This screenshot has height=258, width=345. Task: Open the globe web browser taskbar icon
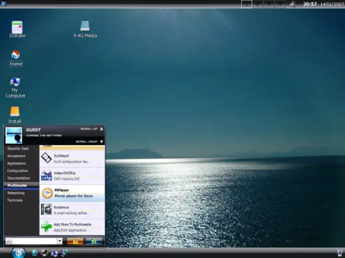[34, 253]
